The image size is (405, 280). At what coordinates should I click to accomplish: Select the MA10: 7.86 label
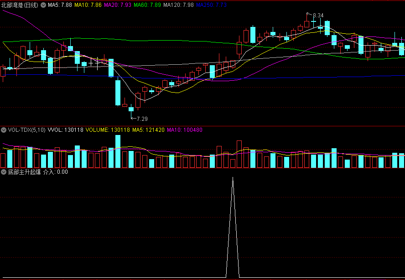[x=88, y=5]
